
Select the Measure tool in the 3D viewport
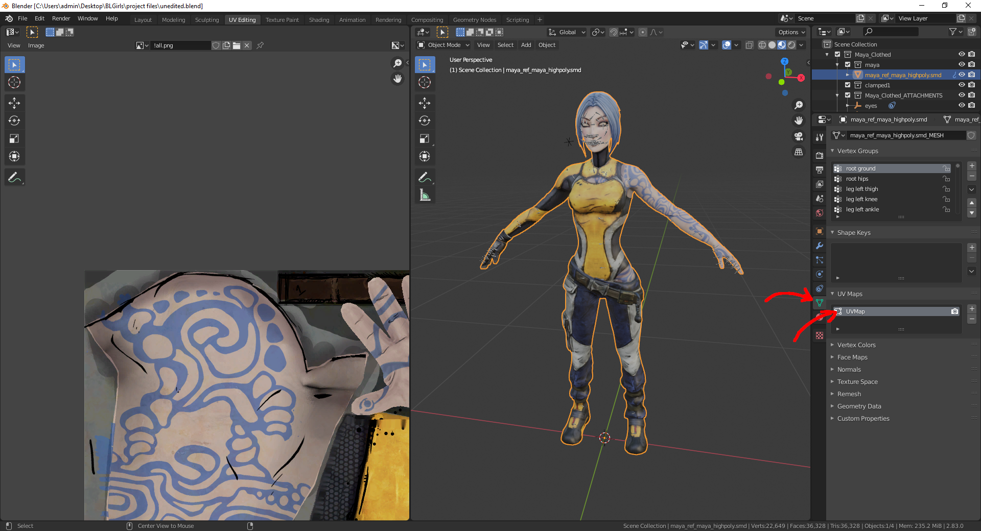pos(425,195)
